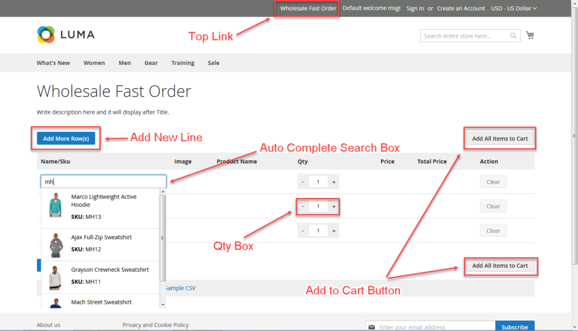
Task: Decrease quantity in the first row
Action: pos(303,182)
